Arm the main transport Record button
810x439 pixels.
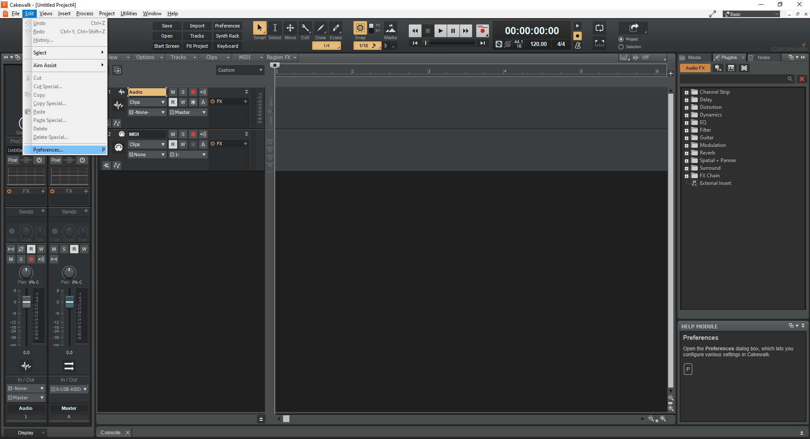tap(483, 30)
